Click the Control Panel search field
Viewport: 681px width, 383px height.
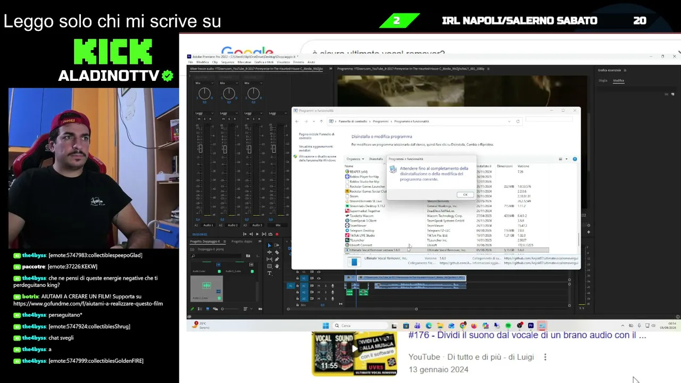(x=549, y=120)
